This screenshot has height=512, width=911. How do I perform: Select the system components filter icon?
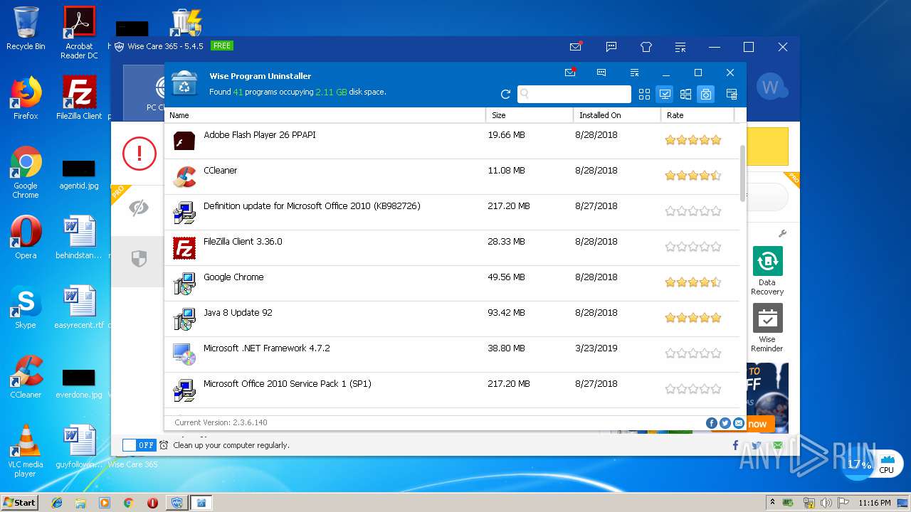point(705,94)
